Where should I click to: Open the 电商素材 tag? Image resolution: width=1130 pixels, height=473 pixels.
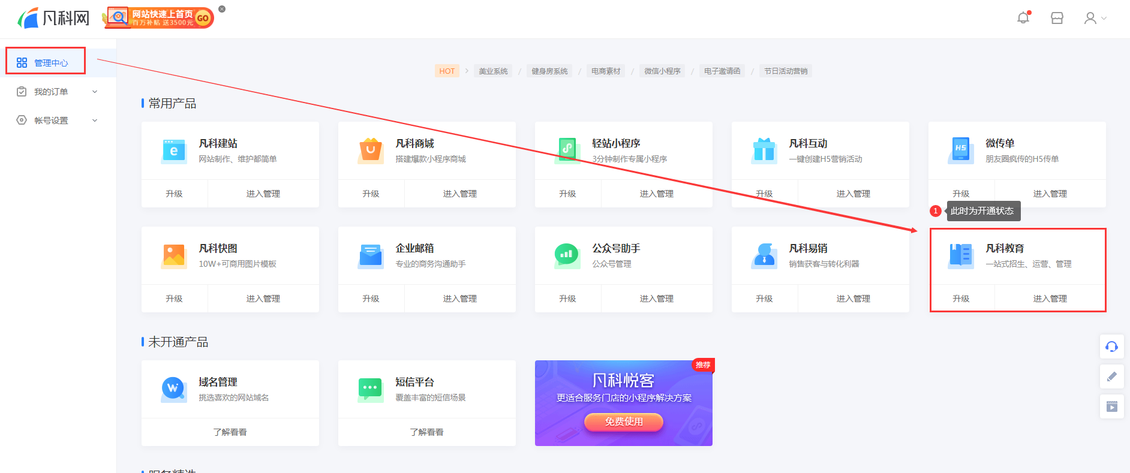[x=606, y=71]
